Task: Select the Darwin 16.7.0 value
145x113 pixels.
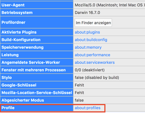Action: tap(87, 13)
